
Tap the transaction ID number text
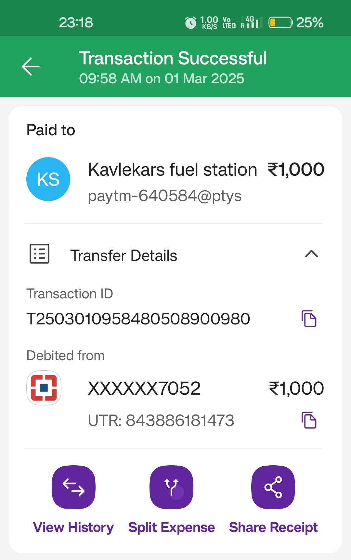[138, 319]
